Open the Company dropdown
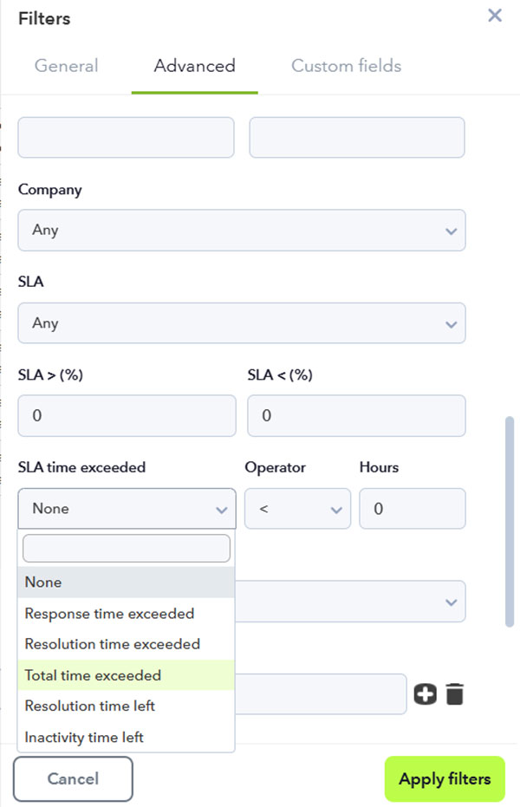Image resolution: width=520 pixels, height=807 pixels. [x=242, y=231]
